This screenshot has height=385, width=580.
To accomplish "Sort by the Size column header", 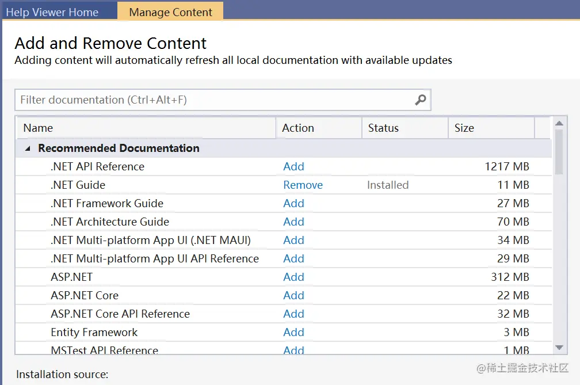I will [x=491, y=128].
